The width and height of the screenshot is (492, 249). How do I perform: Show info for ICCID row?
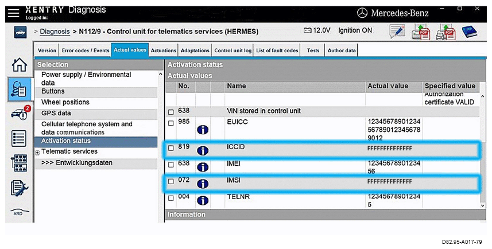pyautogui.click(x=203, y=151)
